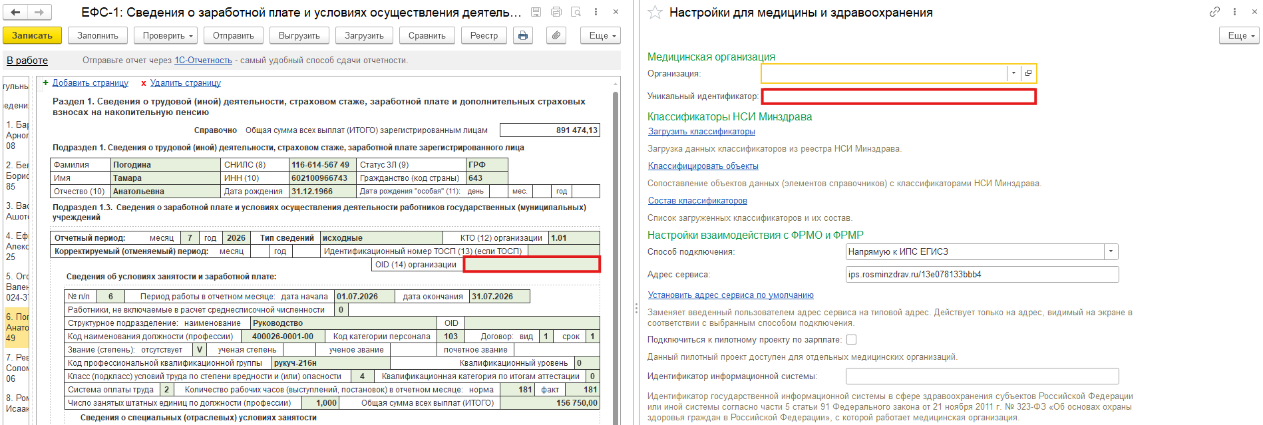Viewport: 1263px width, 425px height.
Task: Click the empty OID (14) организации cell
Action: point(532,265)
